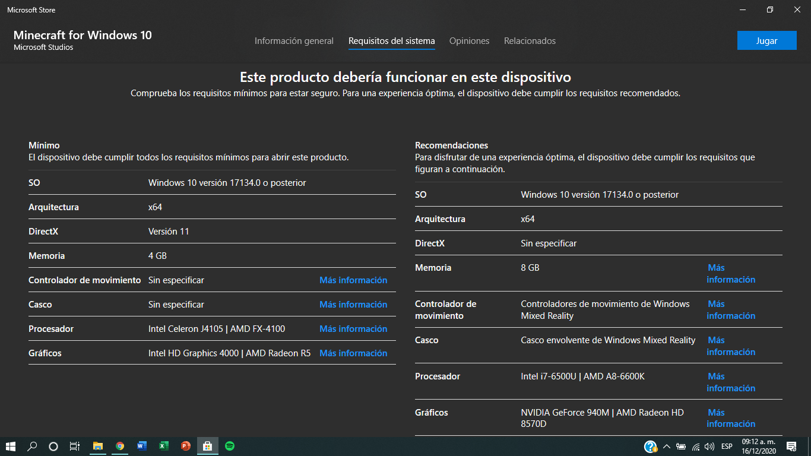Click the ESP input language indicator

click(727, 446)
